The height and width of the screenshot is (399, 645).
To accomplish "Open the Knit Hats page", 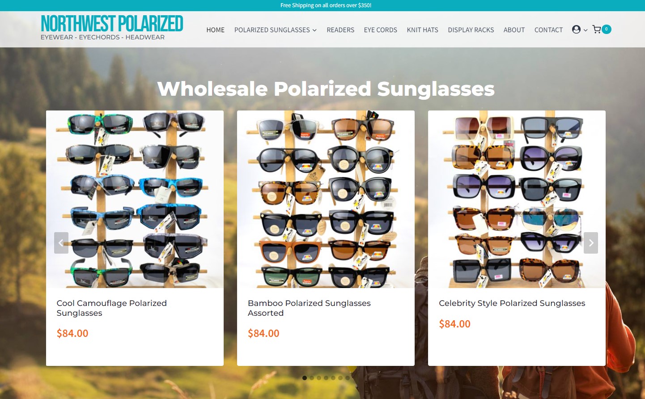I will (x=423, y=30).
